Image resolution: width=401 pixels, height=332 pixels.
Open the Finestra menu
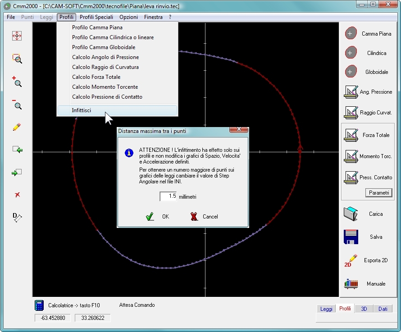pyautogui.click(x=154, y=17)
